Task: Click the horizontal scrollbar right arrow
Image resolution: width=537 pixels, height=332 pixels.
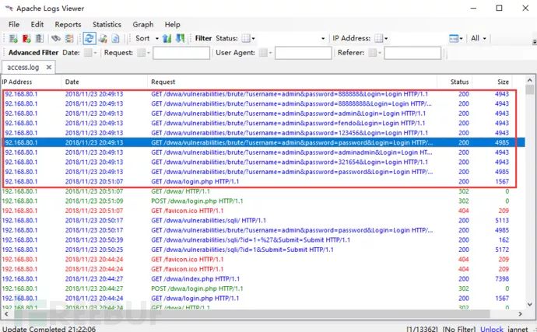Action: 520,314
